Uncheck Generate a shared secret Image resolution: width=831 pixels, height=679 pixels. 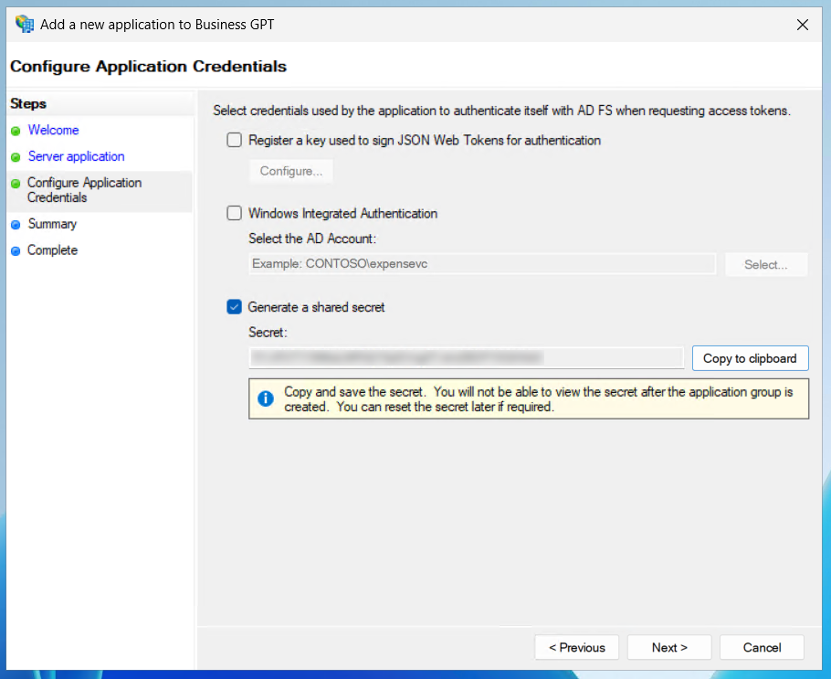(x=235, y=307)
